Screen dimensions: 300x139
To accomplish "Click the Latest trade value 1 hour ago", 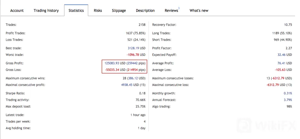I will point(138,115).
